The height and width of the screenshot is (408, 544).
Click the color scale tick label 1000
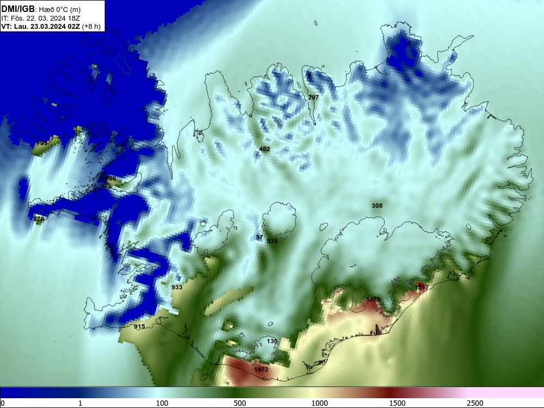(x=319, y=403)
